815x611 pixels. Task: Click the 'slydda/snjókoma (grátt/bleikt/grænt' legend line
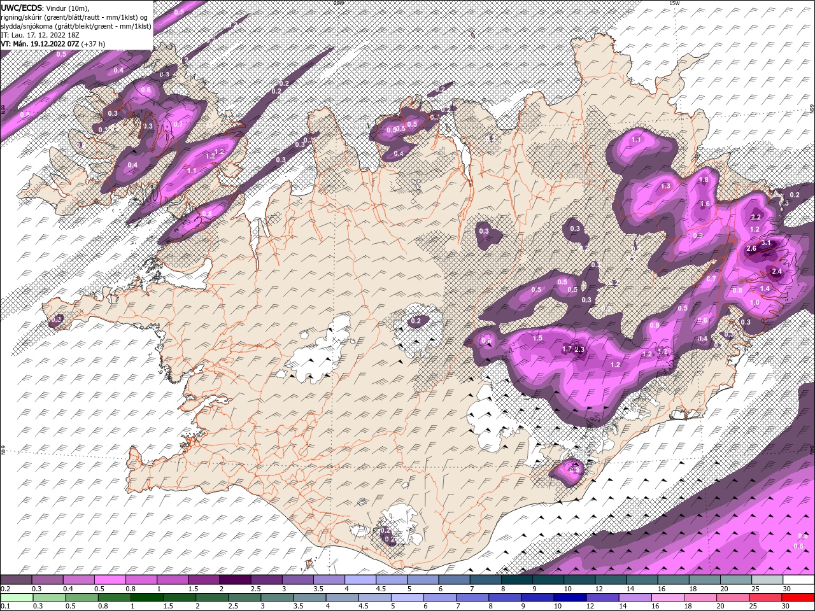click(76, 26)
